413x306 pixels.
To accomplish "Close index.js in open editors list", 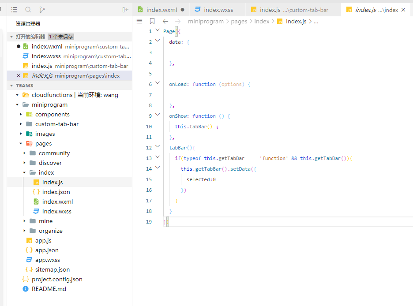I will (x=19, y=75).
